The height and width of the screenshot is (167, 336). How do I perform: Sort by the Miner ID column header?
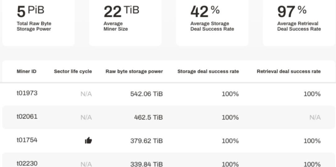[x=26, y=71]
